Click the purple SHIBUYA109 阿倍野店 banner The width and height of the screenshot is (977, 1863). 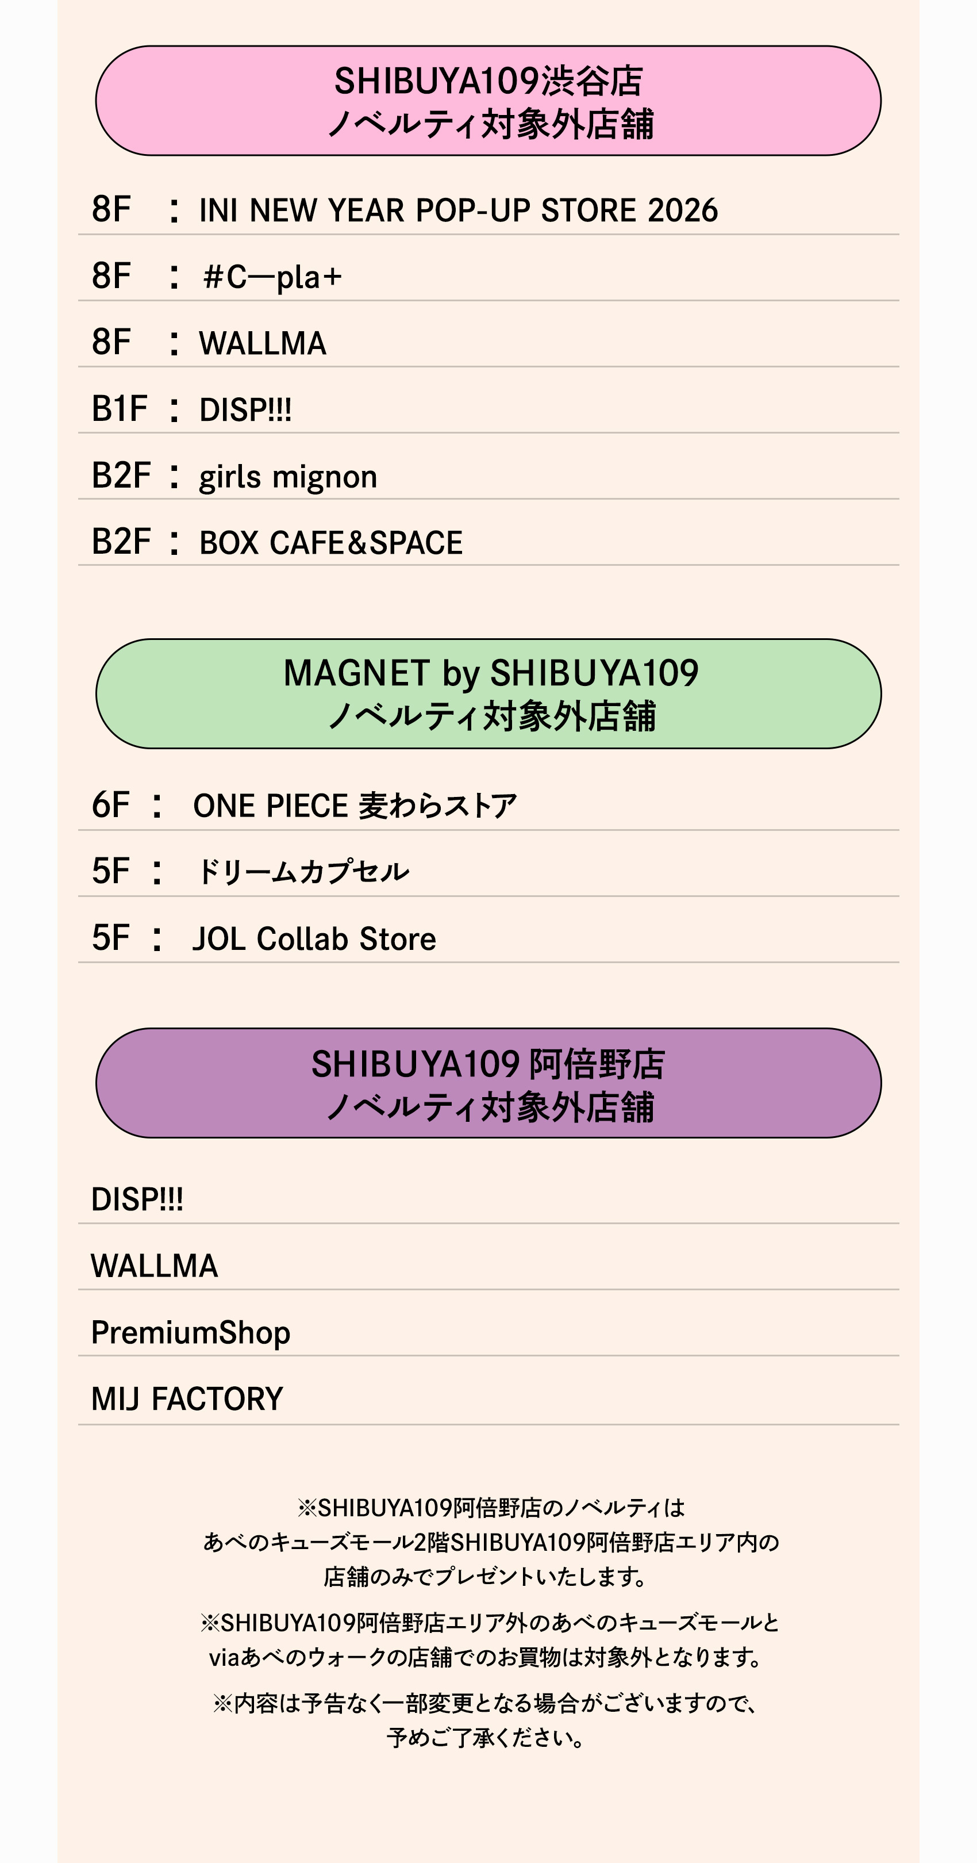488,1083
